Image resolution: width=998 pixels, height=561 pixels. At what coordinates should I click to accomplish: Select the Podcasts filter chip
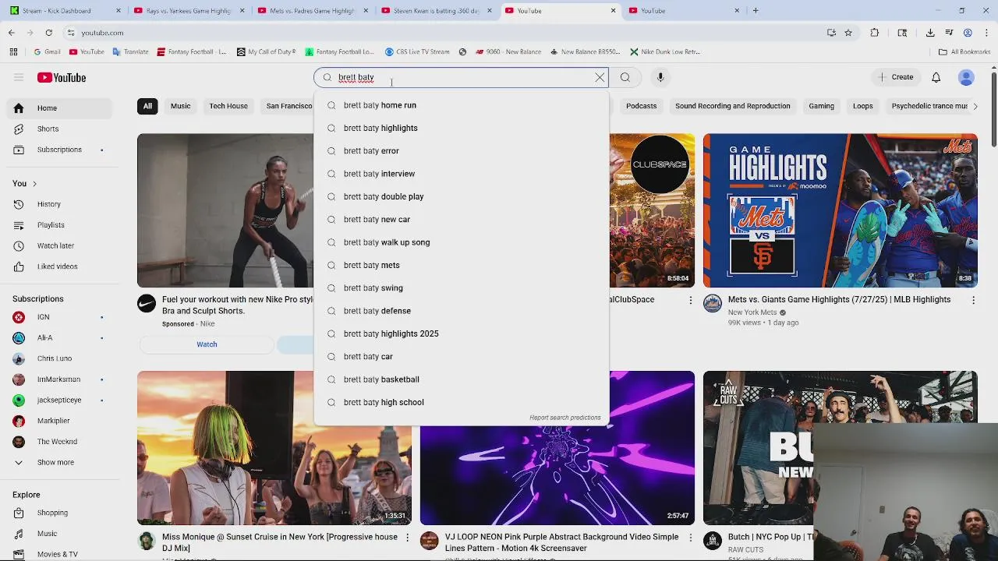641,106
